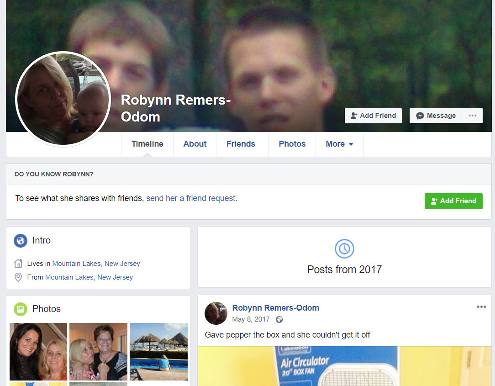Click the post text about pepper and the box
The width and height of the screenshot is (495, 386).
287,335
